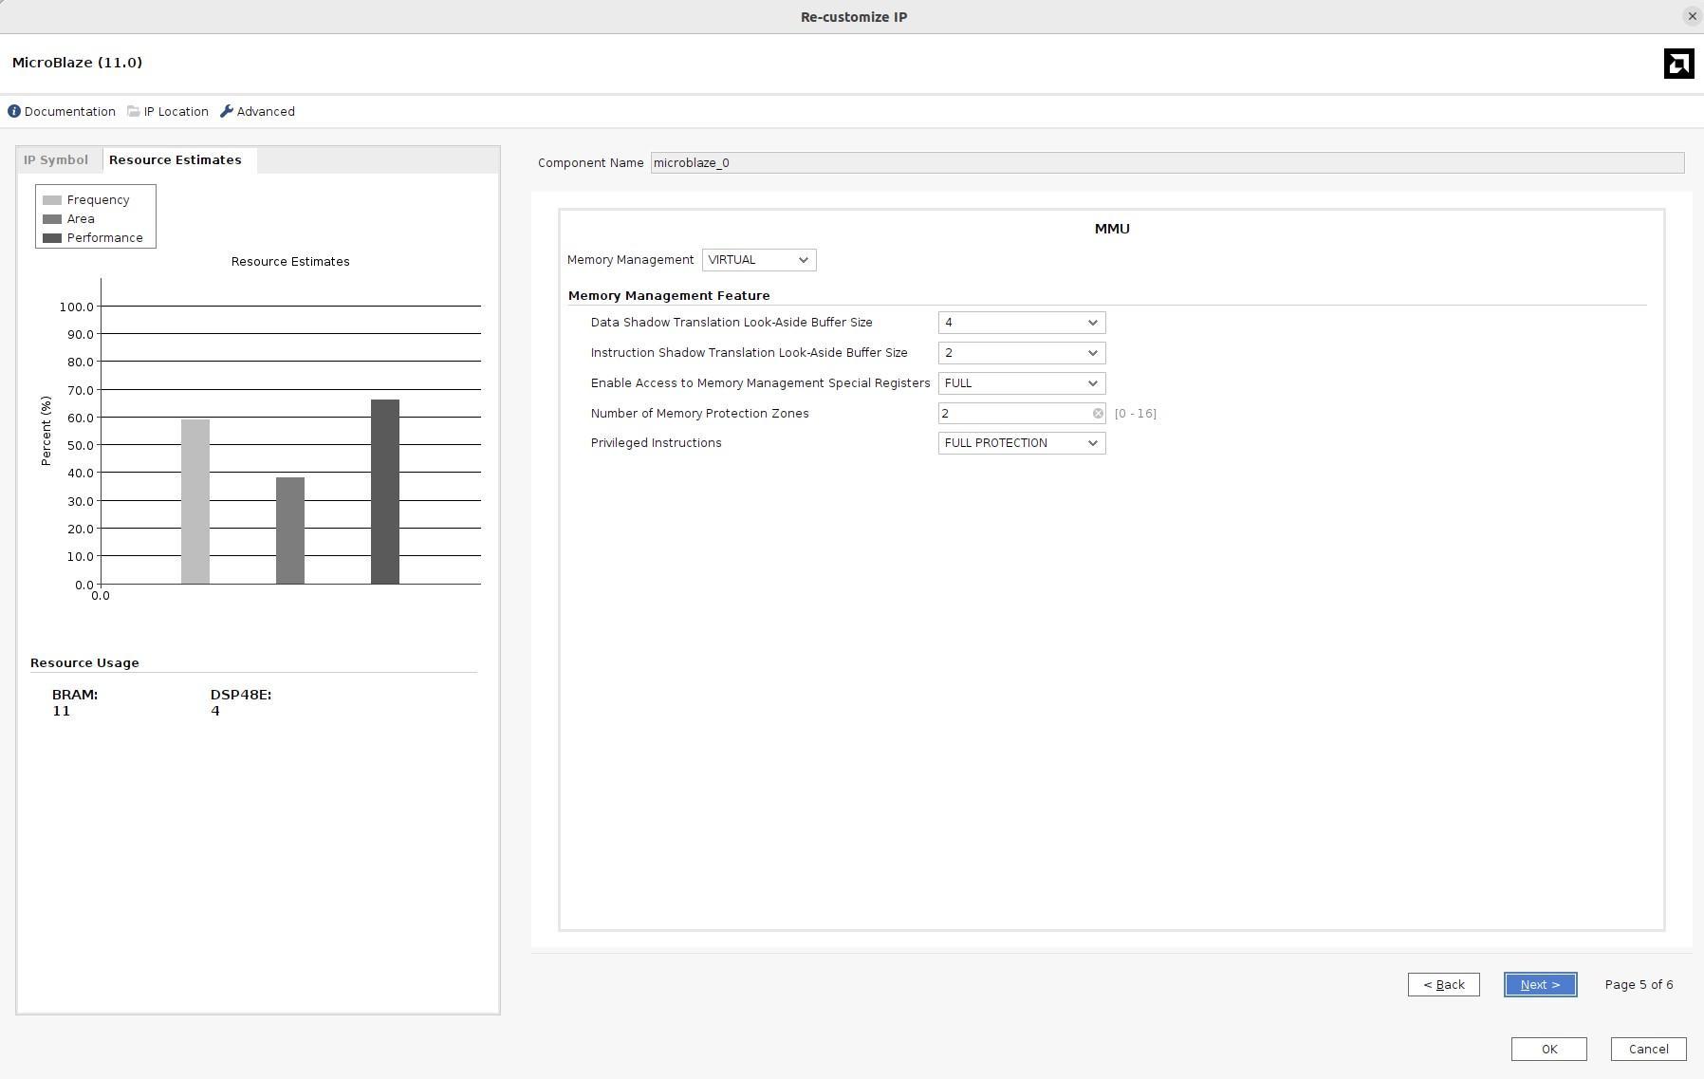1704x1079 pixels.
Task: Go to the previous page with Back
Action: point(1443,985)
